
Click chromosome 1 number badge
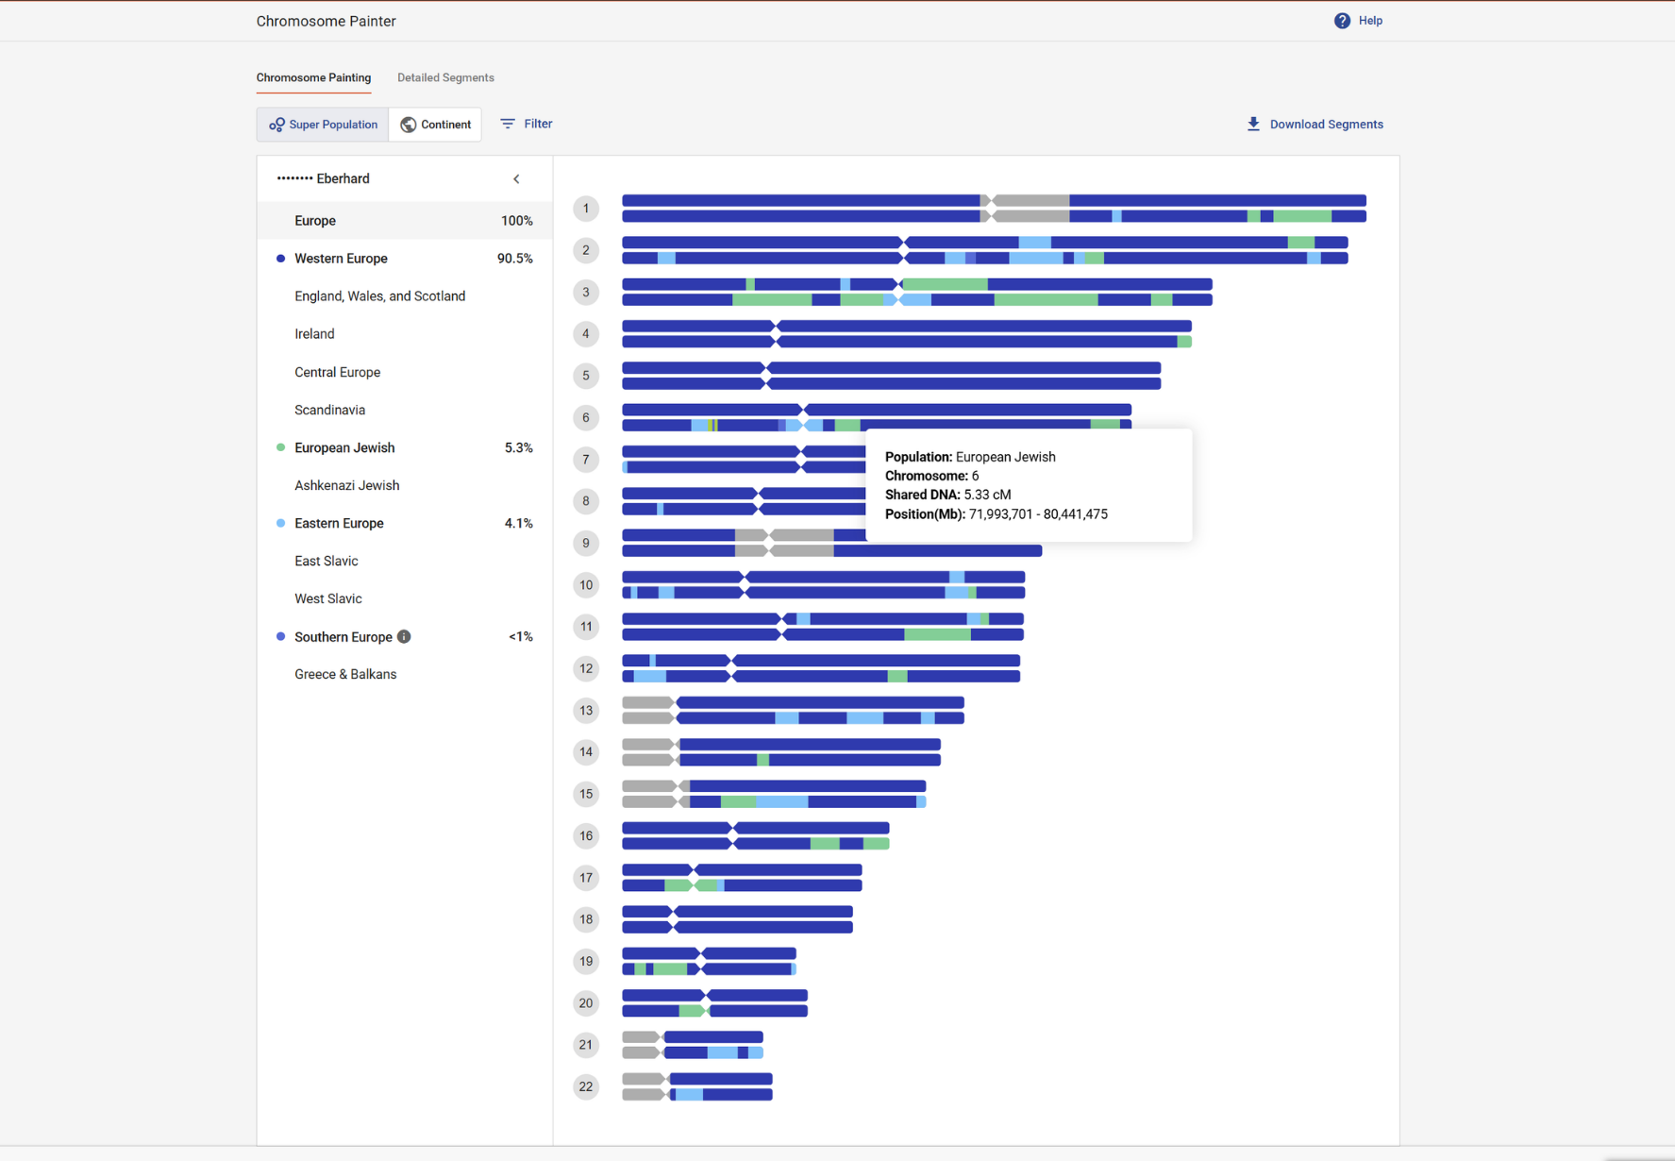[586, 209]
